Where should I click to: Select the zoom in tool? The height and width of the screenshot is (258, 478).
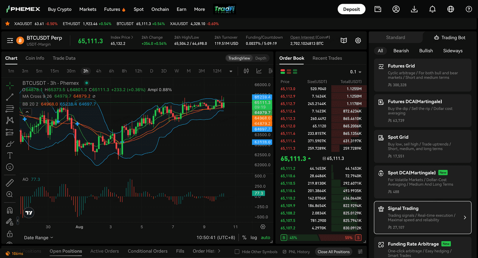pos(10,194)
